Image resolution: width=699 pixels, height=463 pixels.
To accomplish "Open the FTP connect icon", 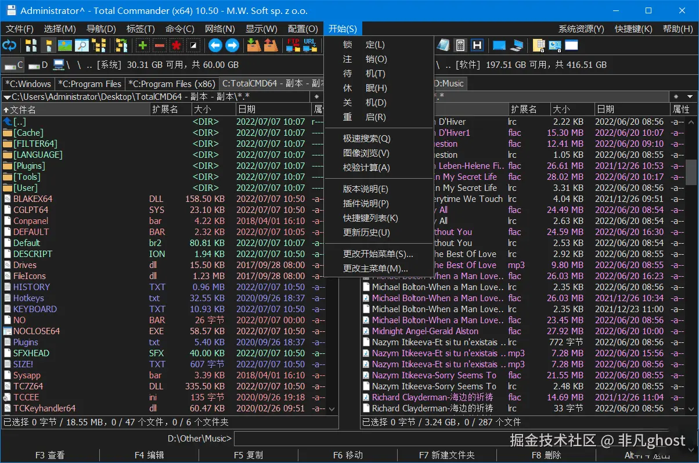I will coord(293,45).
